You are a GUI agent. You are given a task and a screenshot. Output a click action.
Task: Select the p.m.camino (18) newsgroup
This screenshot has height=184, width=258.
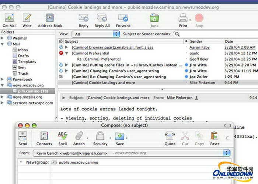tap(27, 91)
